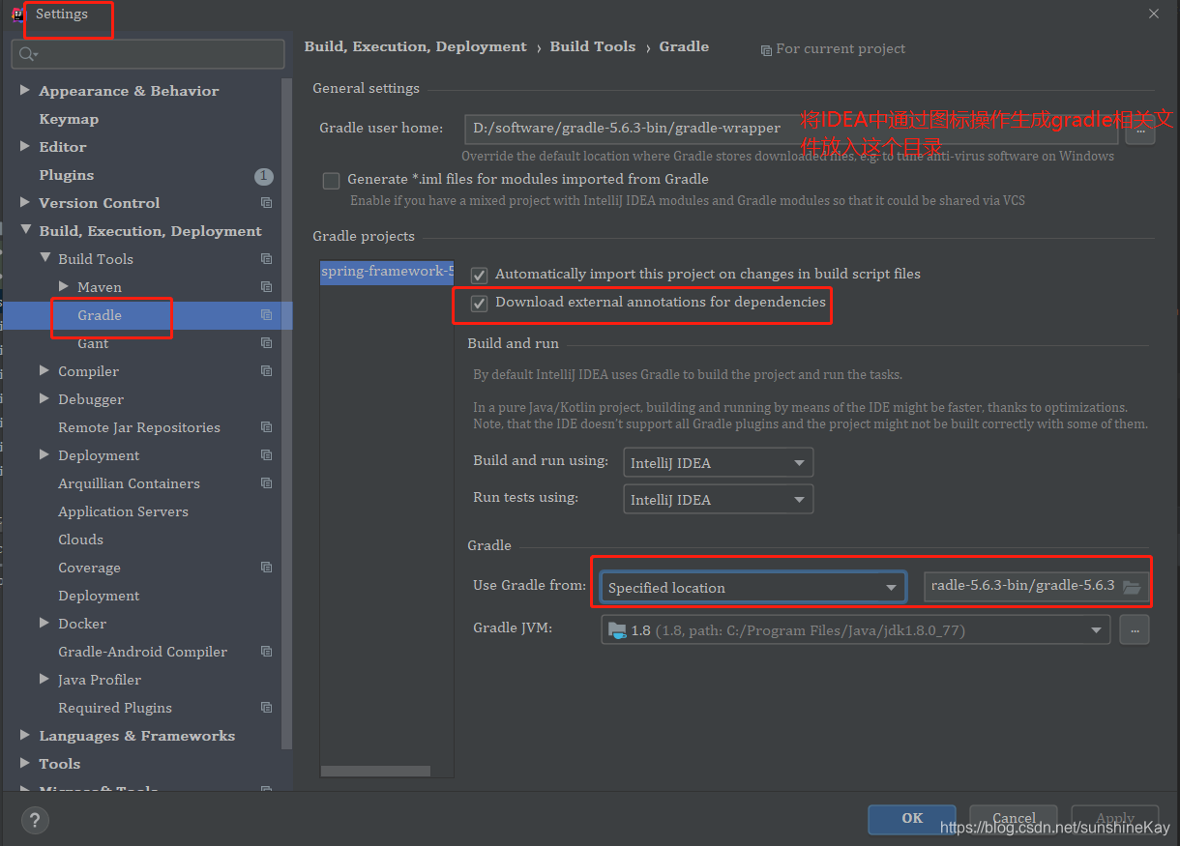Select Keymap in settings tree
Image resolution: width=1180 pixels, height=846 pixels.
[x=69, y=119]
